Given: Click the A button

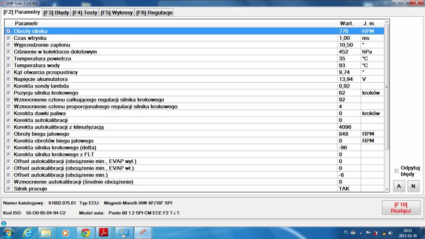Looking at the screenshot, I should pyautogui.click(x=399, y=186).
